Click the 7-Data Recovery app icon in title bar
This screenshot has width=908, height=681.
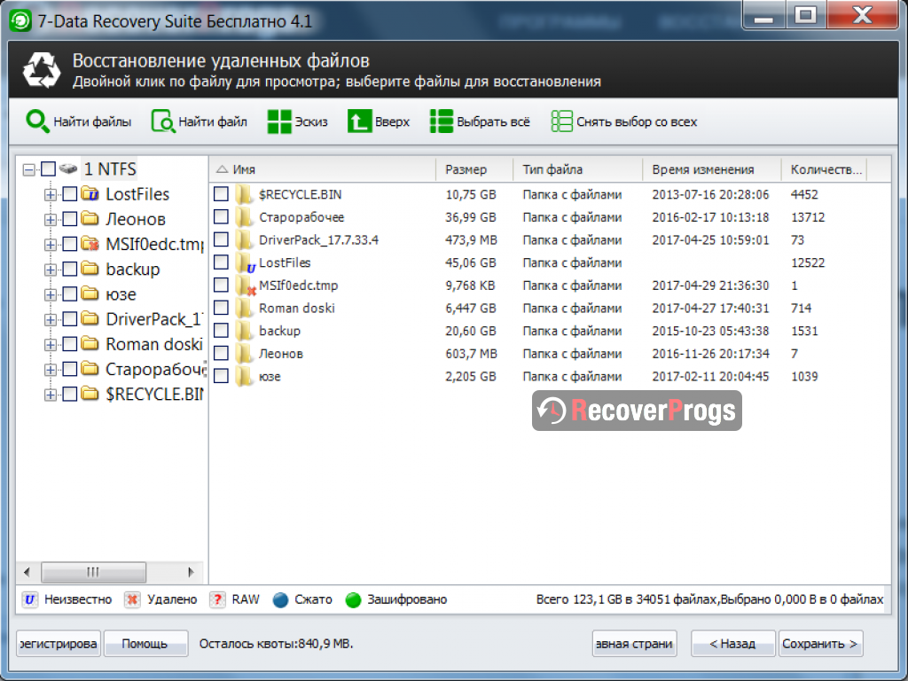coord(20,21)
